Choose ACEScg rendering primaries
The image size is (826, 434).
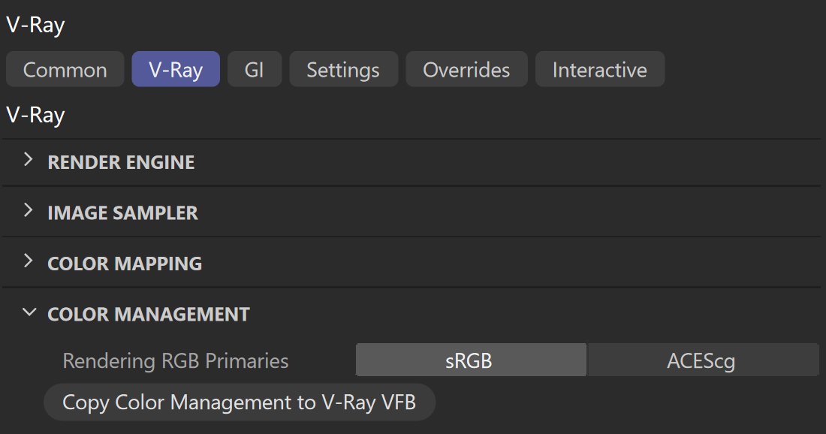click(704, 360)
